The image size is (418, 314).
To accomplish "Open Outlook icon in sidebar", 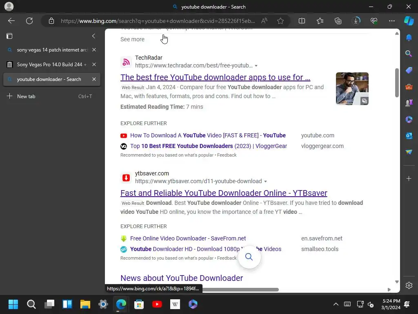I will (x=409, y=136).
